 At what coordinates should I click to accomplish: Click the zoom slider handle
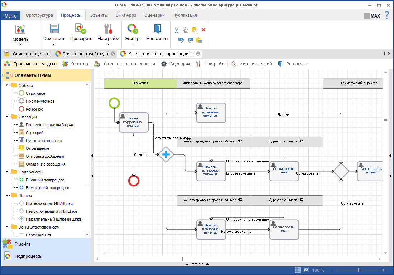click(x=359, y=270)
